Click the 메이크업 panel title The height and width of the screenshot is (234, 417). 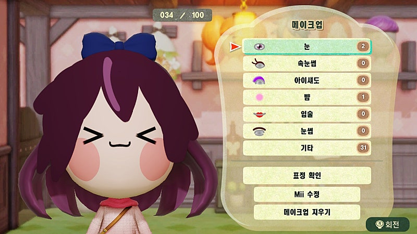point(307,25)
